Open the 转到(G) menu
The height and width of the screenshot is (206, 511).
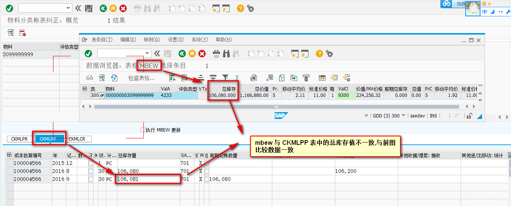152,40
